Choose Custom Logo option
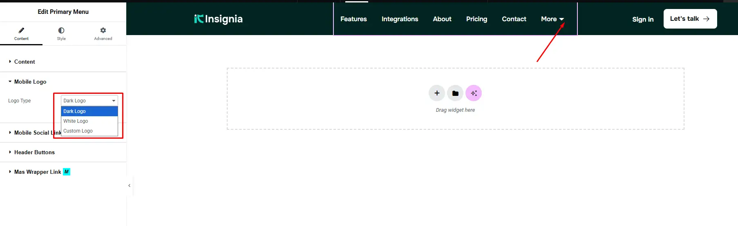The height and width of the screenshot is (226, 738). tap(89, 131)
